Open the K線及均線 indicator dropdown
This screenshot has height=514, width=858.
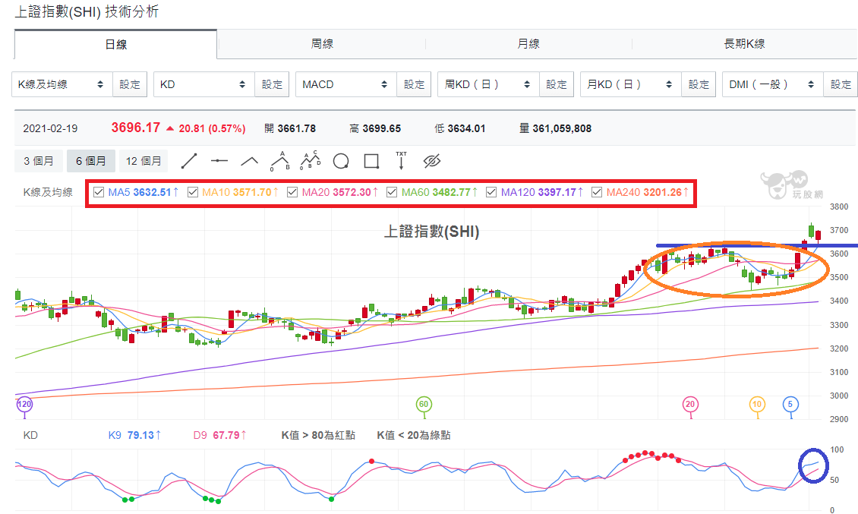(x=62, y=84)
